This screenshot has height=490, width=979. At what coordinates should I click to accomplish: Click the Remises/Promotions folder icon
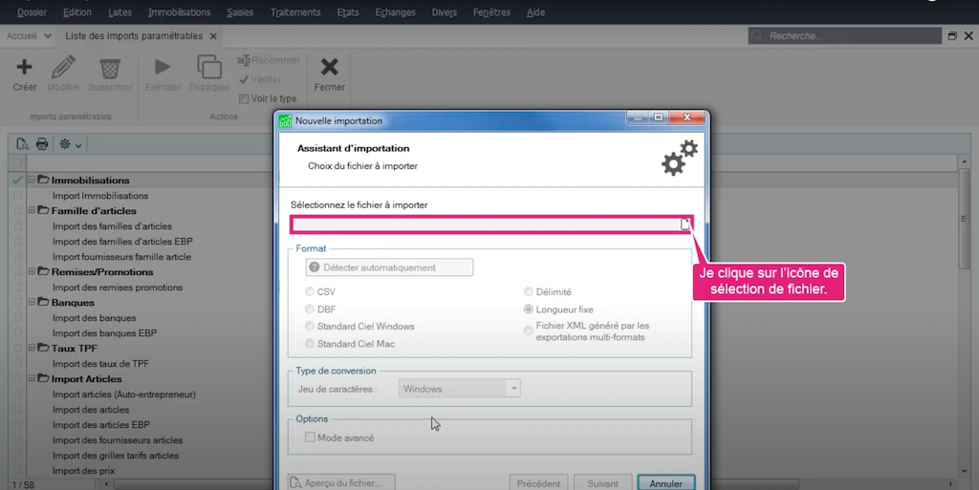point(43,271)
